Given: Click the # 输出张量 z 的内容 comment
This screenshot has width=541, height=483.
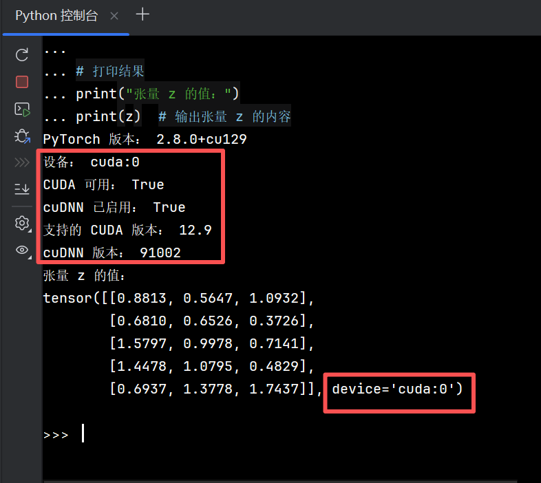Looking at the screenshot, I should pyautogui.click(x=224, y=116).
